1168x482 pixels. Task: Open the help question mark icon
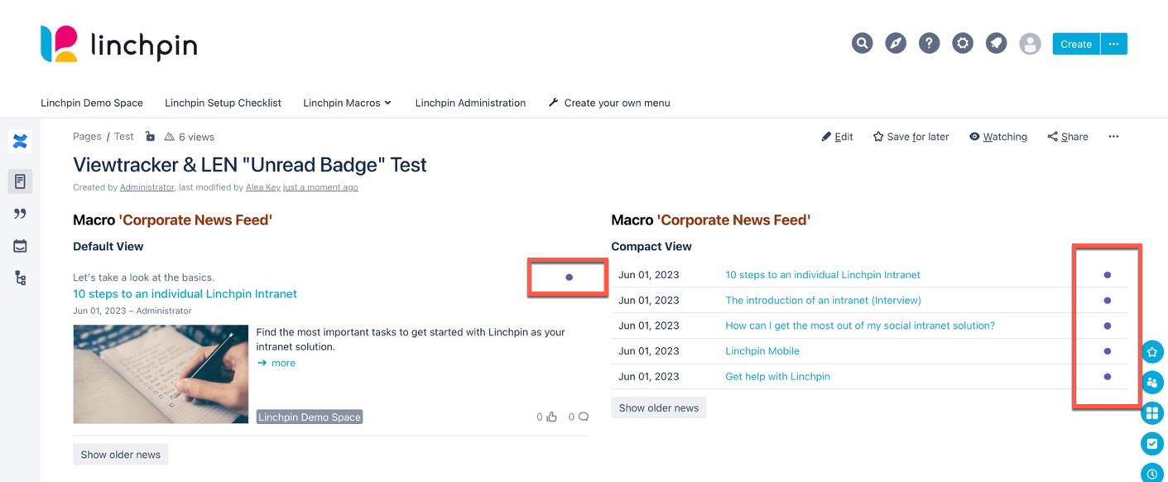930,43
